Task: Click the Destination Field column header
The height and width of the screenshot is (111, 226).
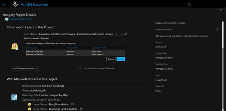Action: (x=108, y=48)
